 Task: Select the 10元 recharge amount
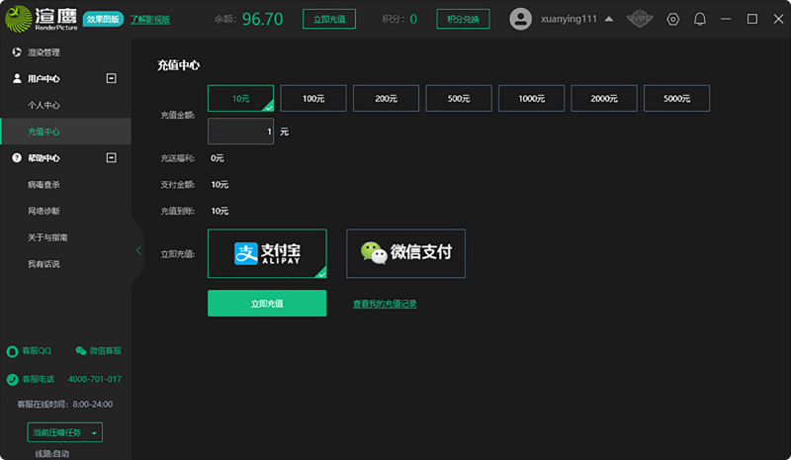tap(240, 99)
